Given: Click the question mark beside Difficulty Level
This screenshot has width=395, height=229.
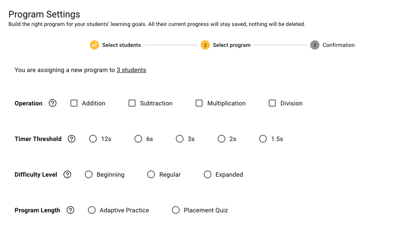Looking at the screenshot, I should [67, 175].
